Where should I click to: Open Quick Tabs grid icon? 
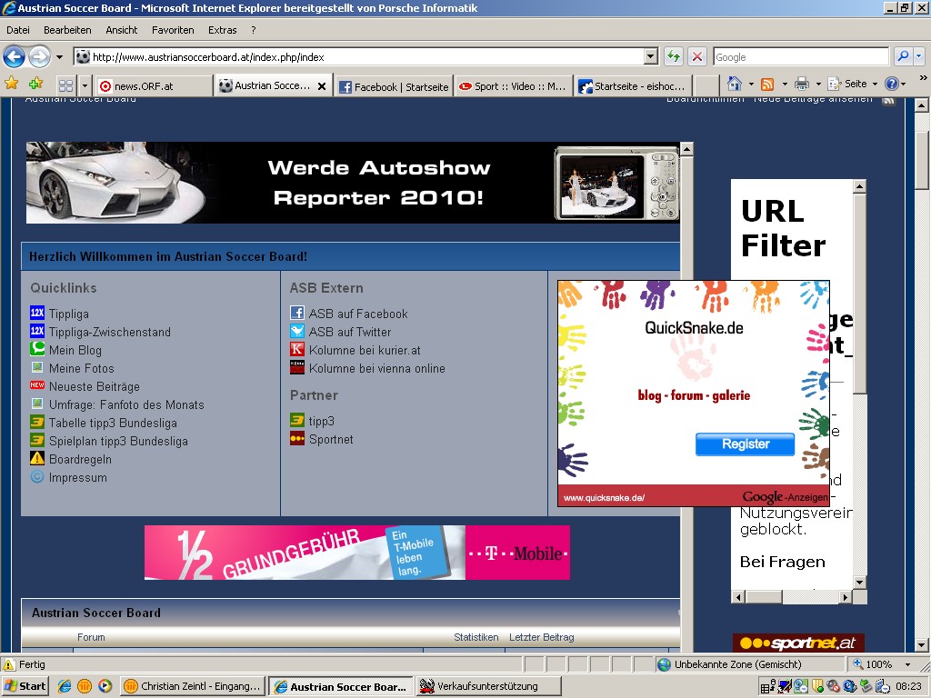pos(65,85)
